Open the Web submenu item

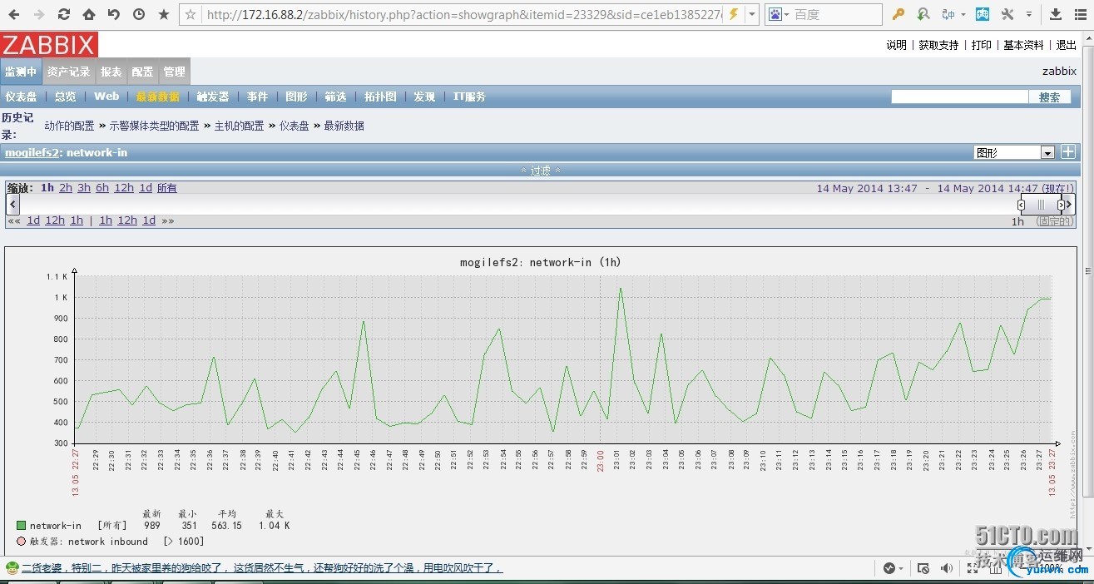(x=106, y=97)
